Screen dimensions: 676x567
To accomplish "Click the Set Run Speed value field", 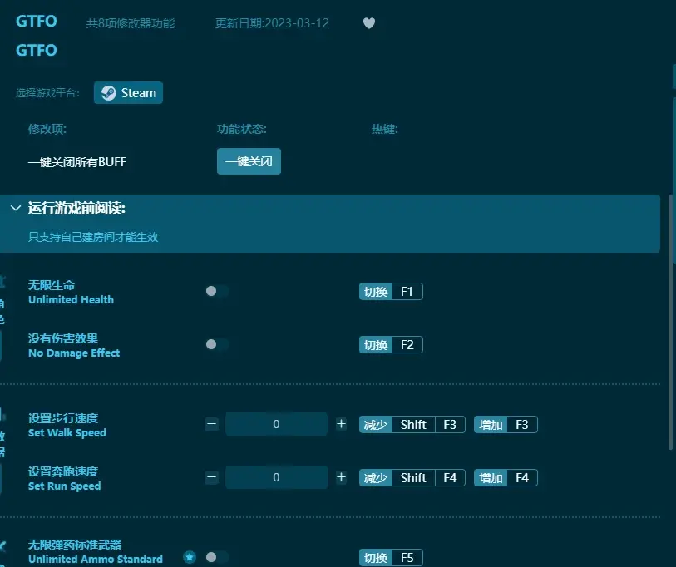I will (276, 477).
